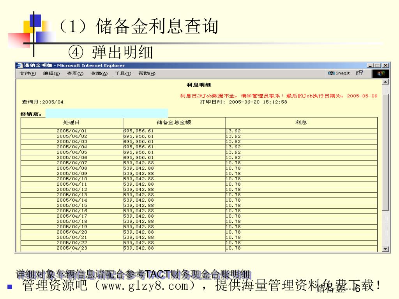Click the Windows flag throbber icon
Viewport: 399px width, 299px height.
click(x=381, y=74)
